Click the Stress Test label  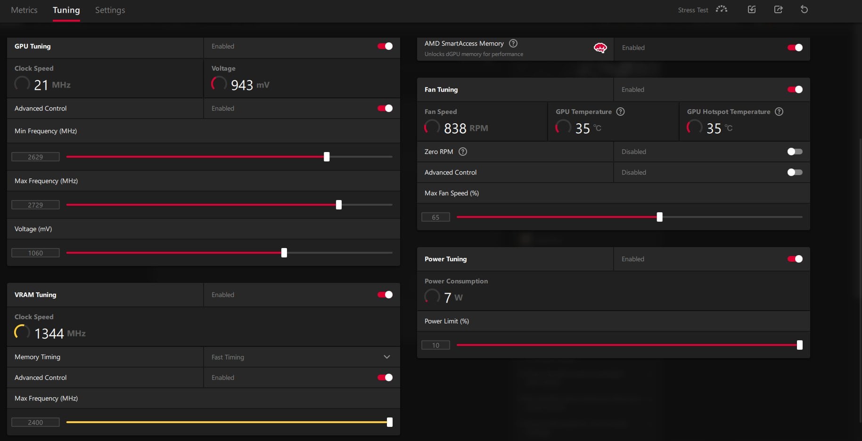(693, 10)
